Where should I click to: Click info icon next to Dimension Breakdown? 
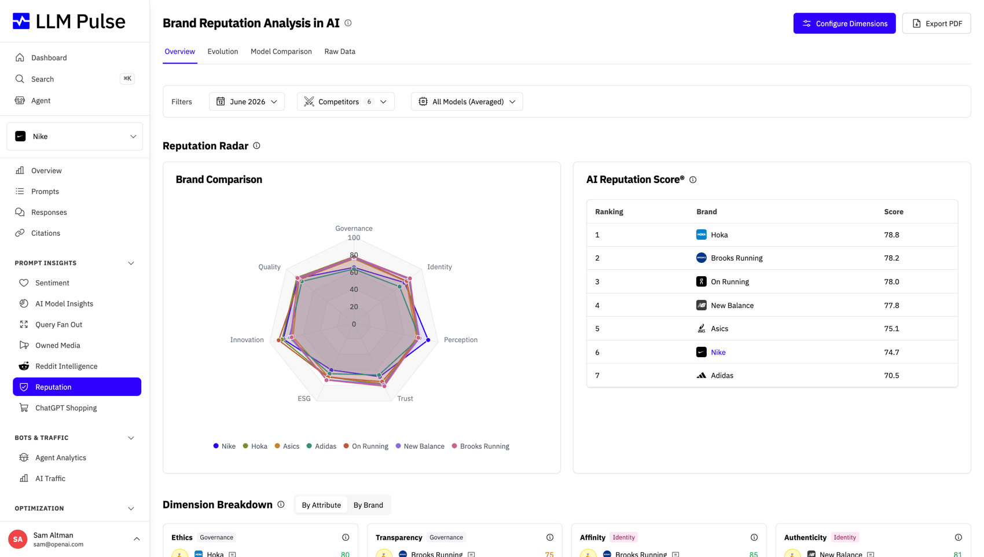(x=281, y=504)
